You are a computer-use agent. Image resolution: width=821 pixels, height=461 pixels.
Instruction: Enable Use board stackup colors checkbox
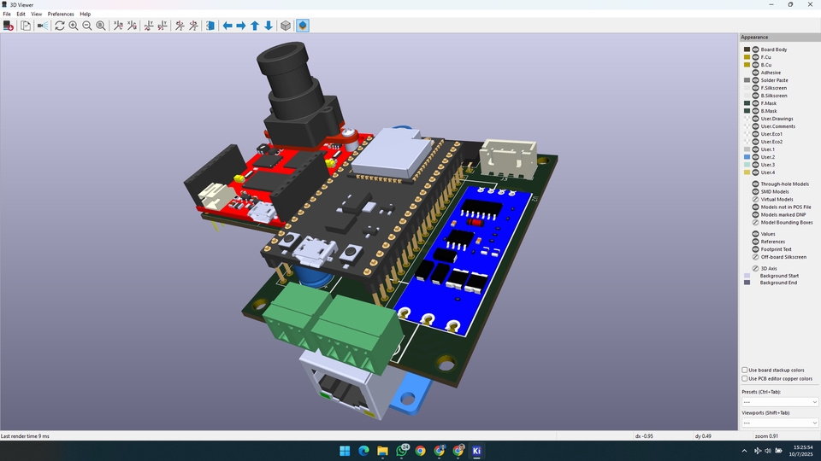coord(745,371)
